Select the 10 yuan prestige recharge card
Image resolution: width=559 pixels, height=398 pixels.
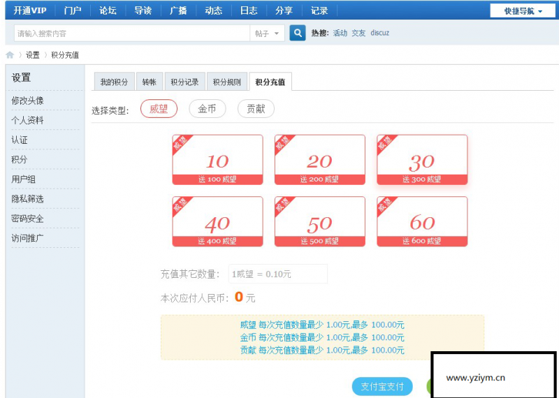point(217,160)
